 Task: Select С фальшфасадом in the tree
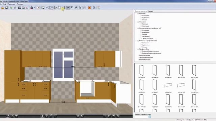[x=147, y=39]
